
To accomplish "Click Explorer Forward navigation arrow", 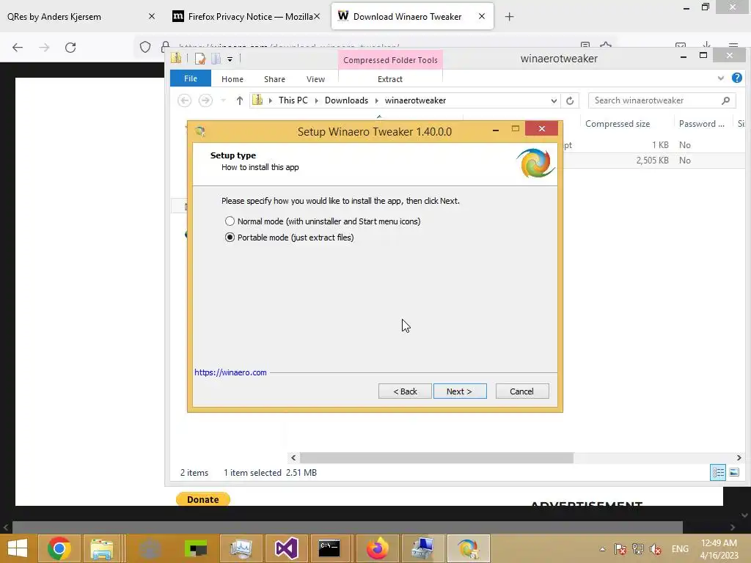I will [205, 100].
